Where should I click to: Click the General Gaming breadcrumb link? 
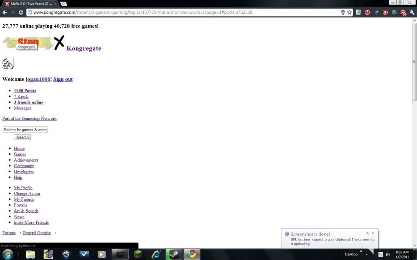tap(37, 233)
